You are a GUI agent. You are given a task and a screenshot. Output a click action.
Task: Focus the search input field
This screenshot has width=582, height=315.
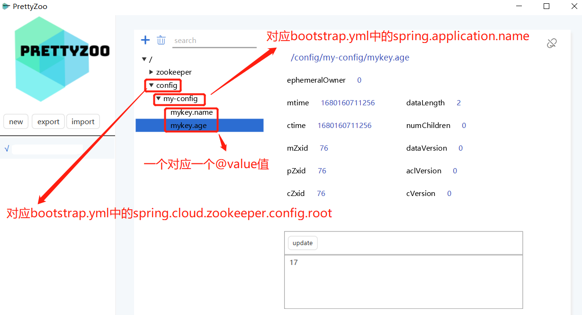pos(214,41)
